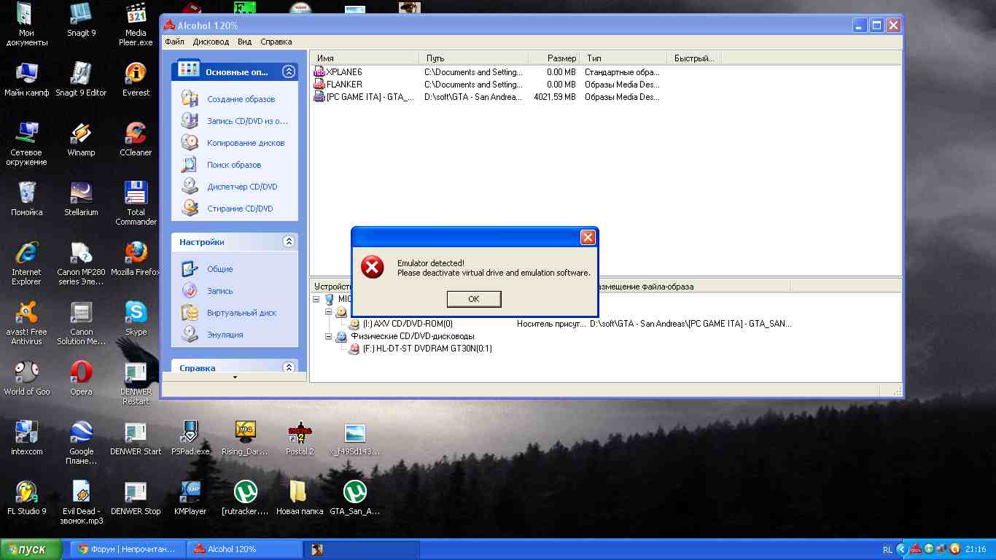Open the Winamp desktop shortcut
This screenshot has width=996, height=560.
(x=81, y=140)
